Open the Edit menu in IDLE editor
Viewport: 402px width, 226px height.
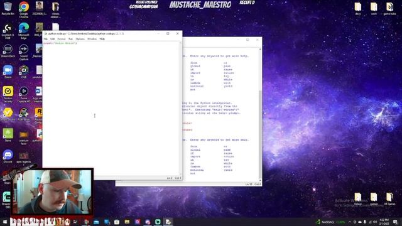point(53,39)
